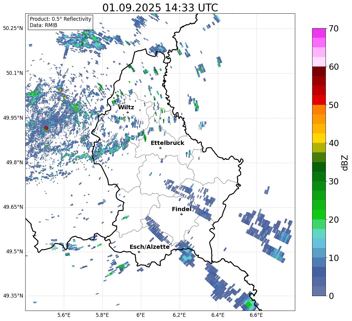This screenshot has width=352, height=321.
Task: Click longitude label 6°E
Action: point(141,315)
